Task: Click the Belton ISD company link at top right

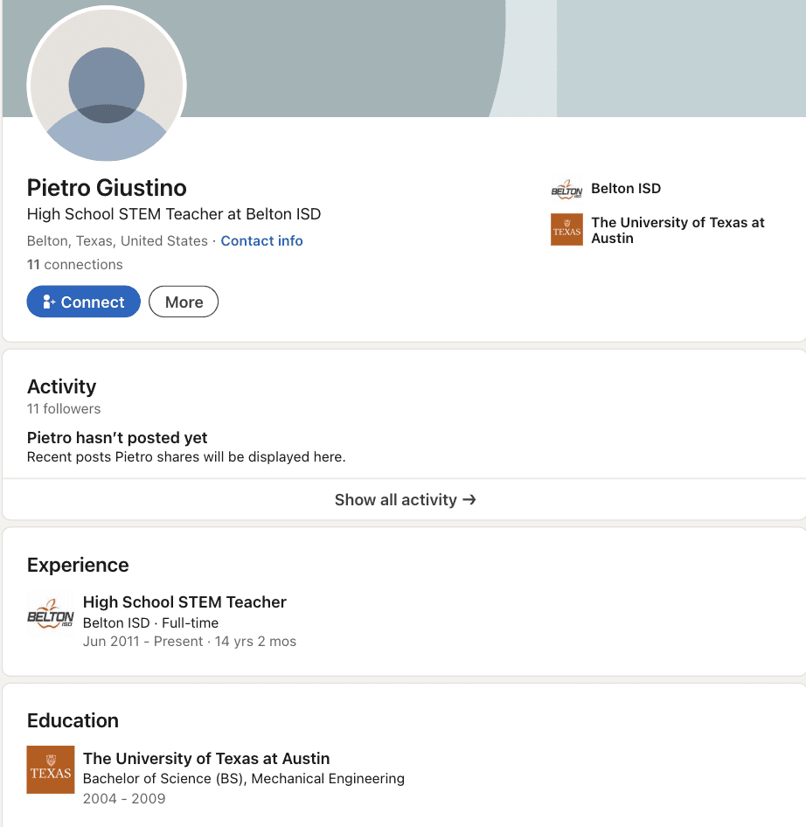Action: [626, 189]
